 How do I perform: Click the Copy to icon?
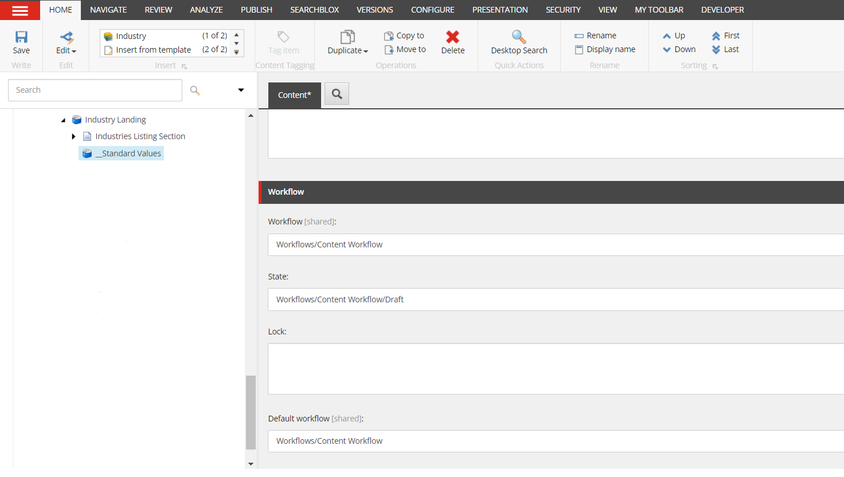click(x=389, y=36)
